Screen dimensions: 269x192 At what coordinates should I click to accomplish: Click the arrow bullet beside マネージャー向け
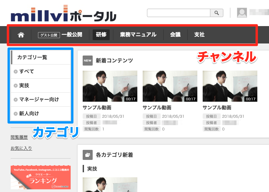coord(16,100)
